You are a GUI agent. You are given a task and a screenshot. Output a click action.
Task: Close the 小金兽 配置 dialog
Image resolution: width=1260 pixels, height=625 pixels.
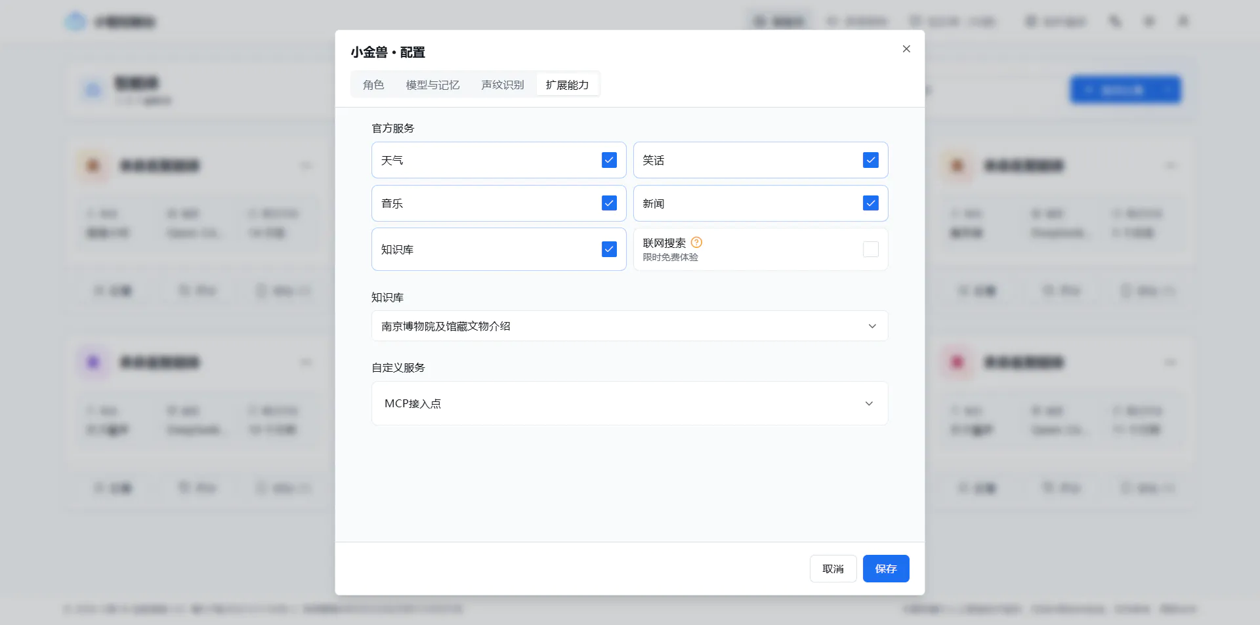(x=906, y=49)
